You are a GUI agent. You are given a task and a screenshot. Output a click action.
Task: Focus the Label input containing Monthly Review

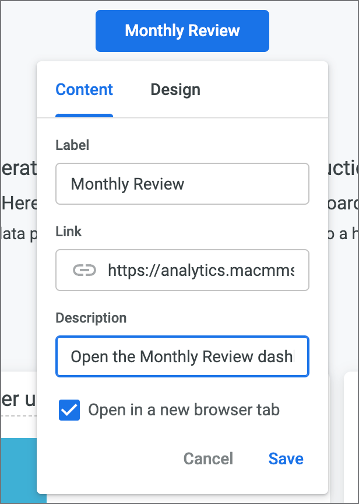click(x=182, y=184)
